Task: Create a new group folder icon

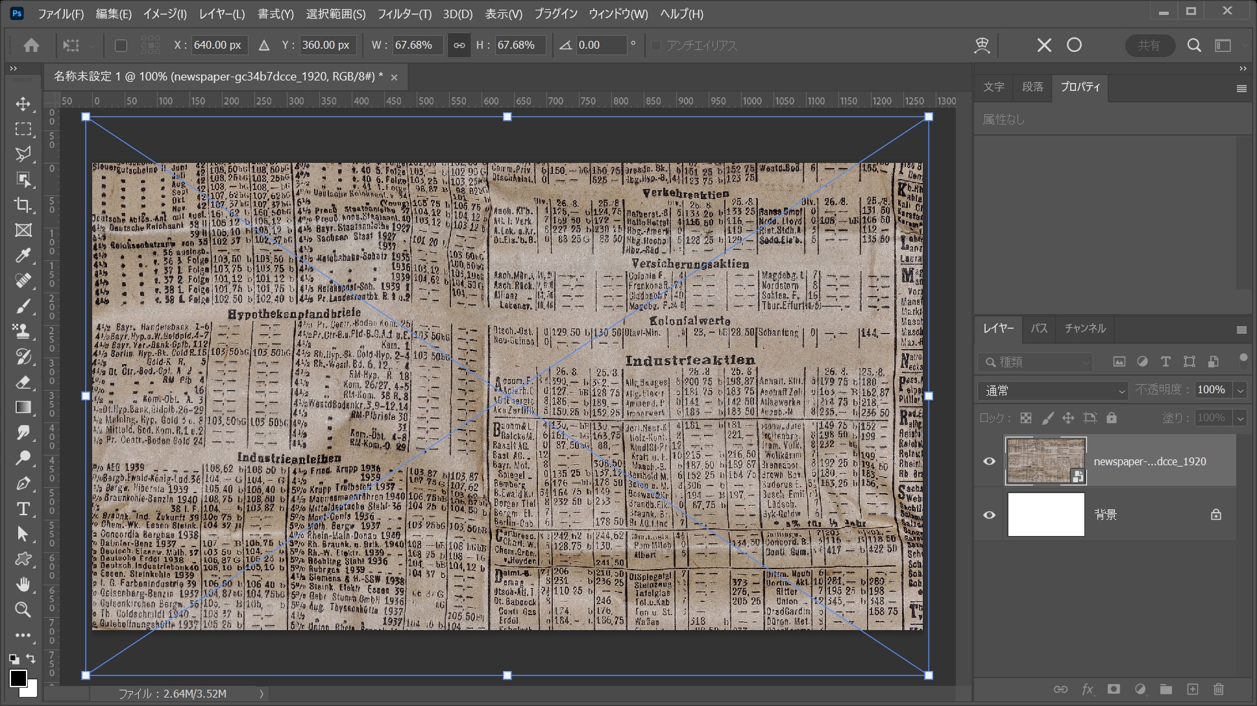Action: [x=1166, y=689]
